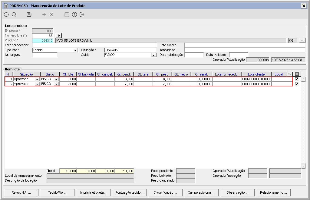310x200 pixels.
Task: Open the calendar toolbar icon
Action: pyautogui.click(x=67, y=15)
